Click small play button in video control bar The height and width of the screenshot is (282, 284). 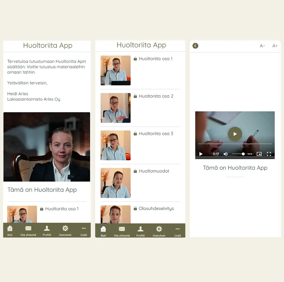tap(201, 154)
